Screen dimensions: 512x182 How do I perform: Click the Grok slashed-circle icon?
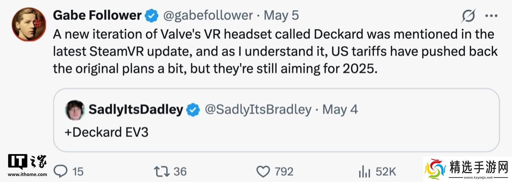pos(468,16)
